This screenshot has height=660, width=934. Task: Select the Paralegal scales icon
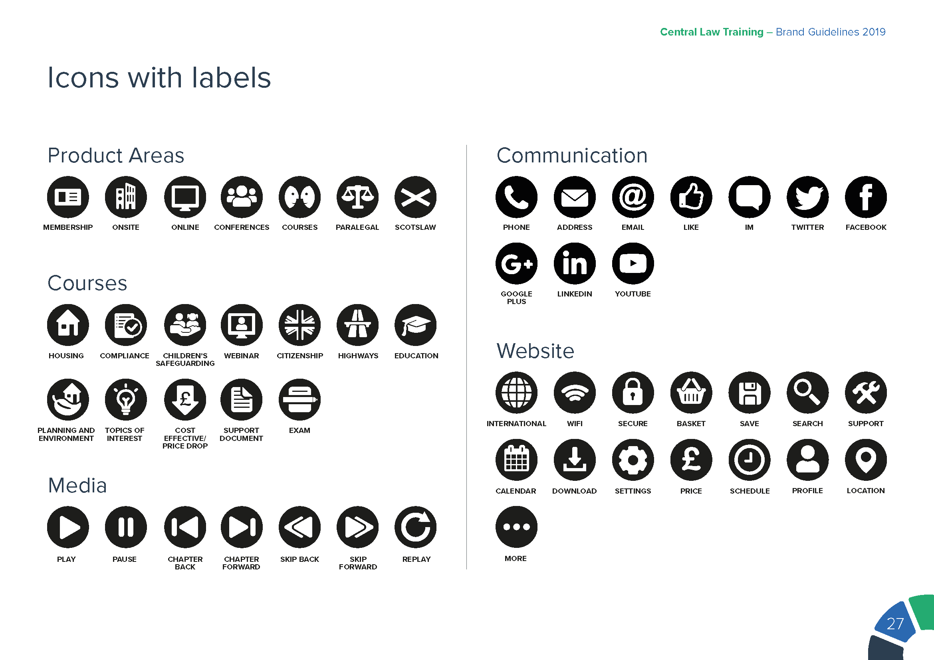point(357,197)
